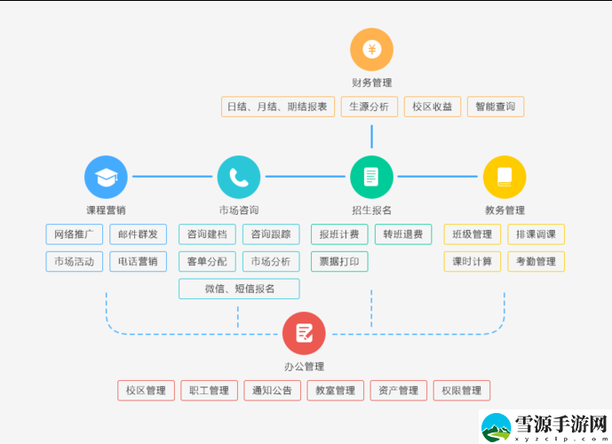Click the 报班计费 box
612x444 pixels.
coord(339,234)
